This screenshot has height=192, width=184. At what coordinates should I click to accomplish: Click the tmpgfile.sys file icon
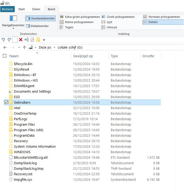[x=11, y=179]
